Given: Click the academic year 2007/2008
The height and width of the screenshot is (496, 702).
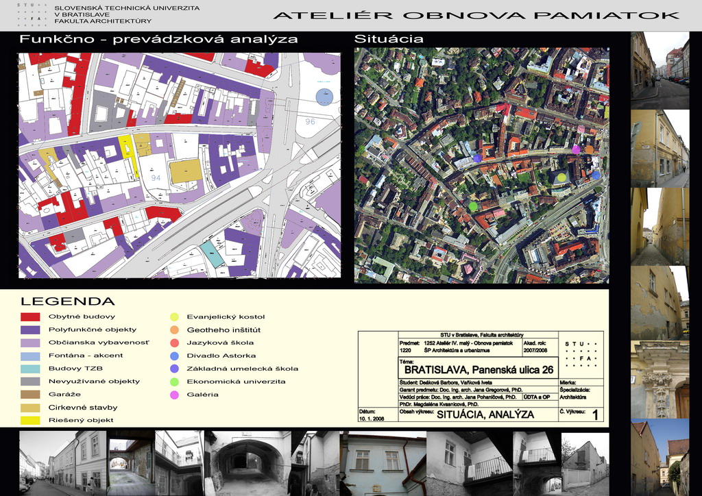Looking at the screenshot, I should (x=535, y=350).
